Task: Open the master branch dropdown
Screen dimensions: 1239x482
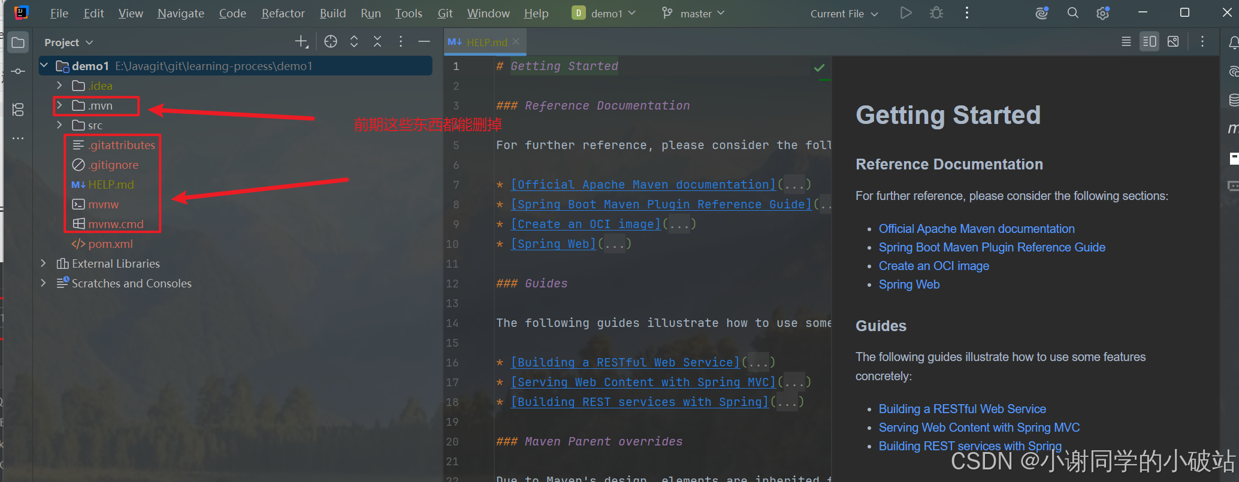Action: pyautogui.click(x=693, y=13)
